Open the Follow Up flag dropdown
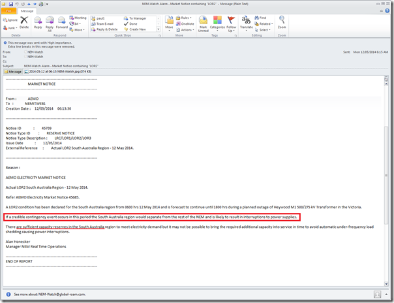Screen dimensions: 394x303 pos(231,24)
